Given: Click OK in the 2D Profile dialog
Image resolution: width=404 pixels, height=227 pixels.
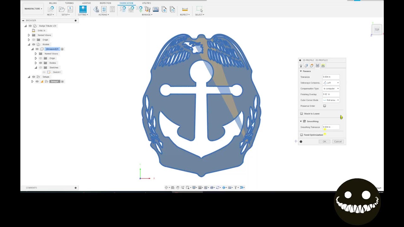Looking at the screenshot, I should (x=324, y=142).
